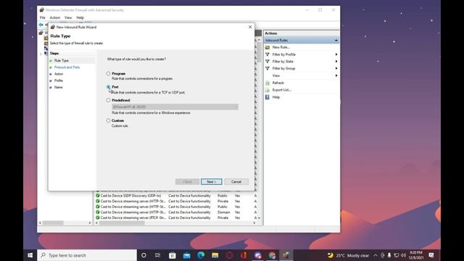
Task: Open Cortana circle icon on taskbar
Action: click(144, 255)
